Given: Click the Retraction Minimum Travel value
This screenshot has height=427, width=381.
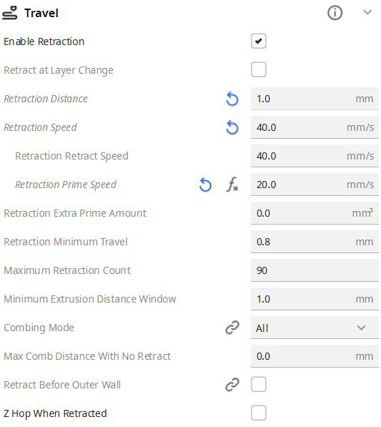Looking at the screenshot, I should (x=315, y=242).
